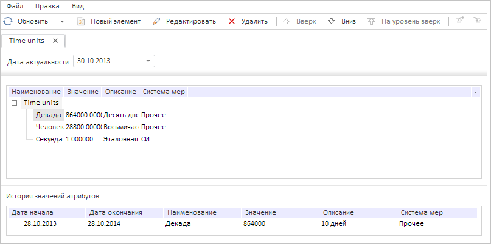Image resolution: width=491 pixels, height=244 pixels.
Task: Close the Time units tab
Action: pyautogui.click(x=55, y=41)
